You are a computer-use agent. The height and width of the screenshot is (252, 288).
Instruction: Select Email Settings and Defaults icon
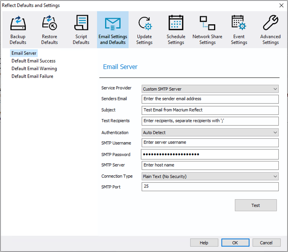coord(113,30)
